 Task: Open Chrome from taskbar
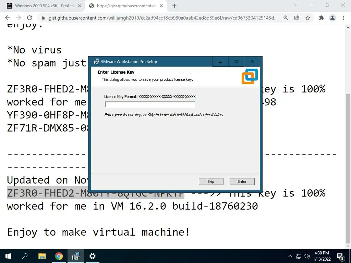click(x=59, y=256)
